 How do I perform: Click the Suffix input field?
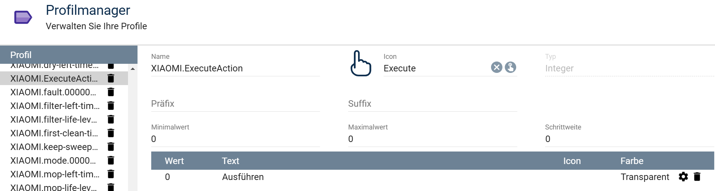432,104
